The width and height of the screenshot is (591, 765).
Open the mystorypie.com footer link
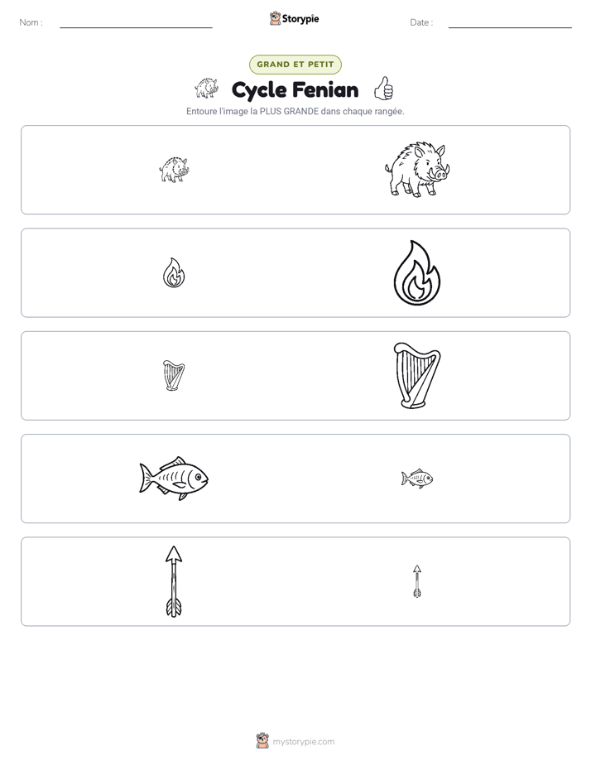303,742
